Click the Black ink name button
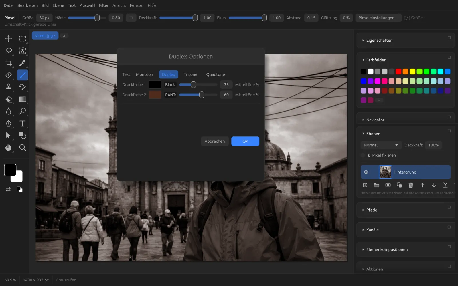The width and height of the screenshot is (458, 286). pyautogui.click(x=170, y=85)
